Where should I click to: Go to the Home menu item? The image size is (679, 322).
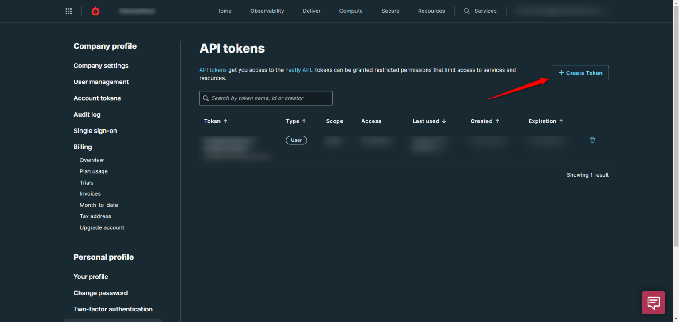[x=224, y=11]
